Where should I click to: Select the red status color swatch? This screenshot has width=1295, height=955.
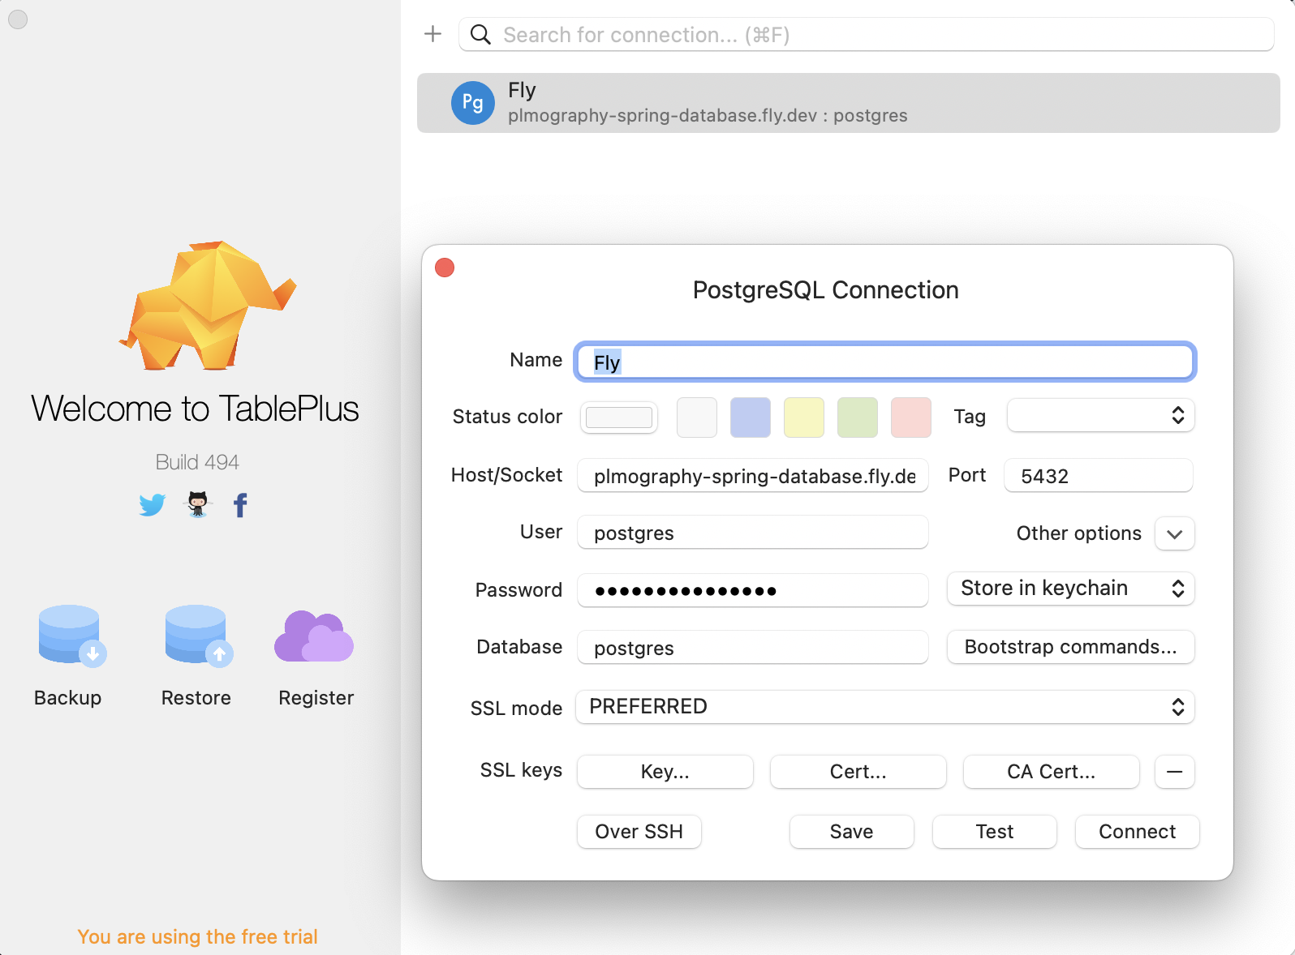[911, 418]
